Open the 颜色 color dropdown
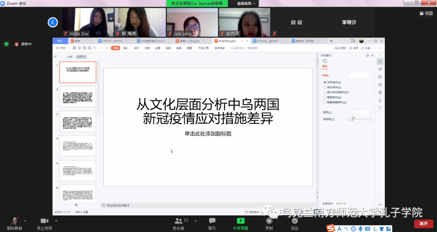 pyautogui.click(x=362, y=112)
